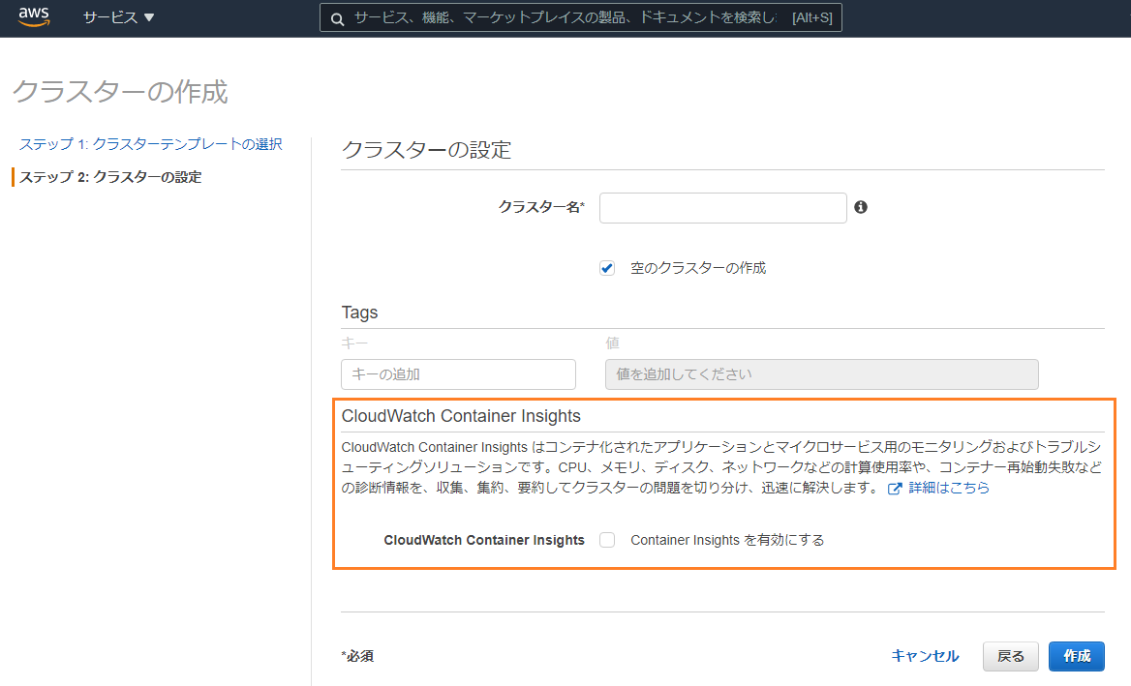
Task: Click the 空のクラスターの作成 label text
Action: tap(698, 268)
